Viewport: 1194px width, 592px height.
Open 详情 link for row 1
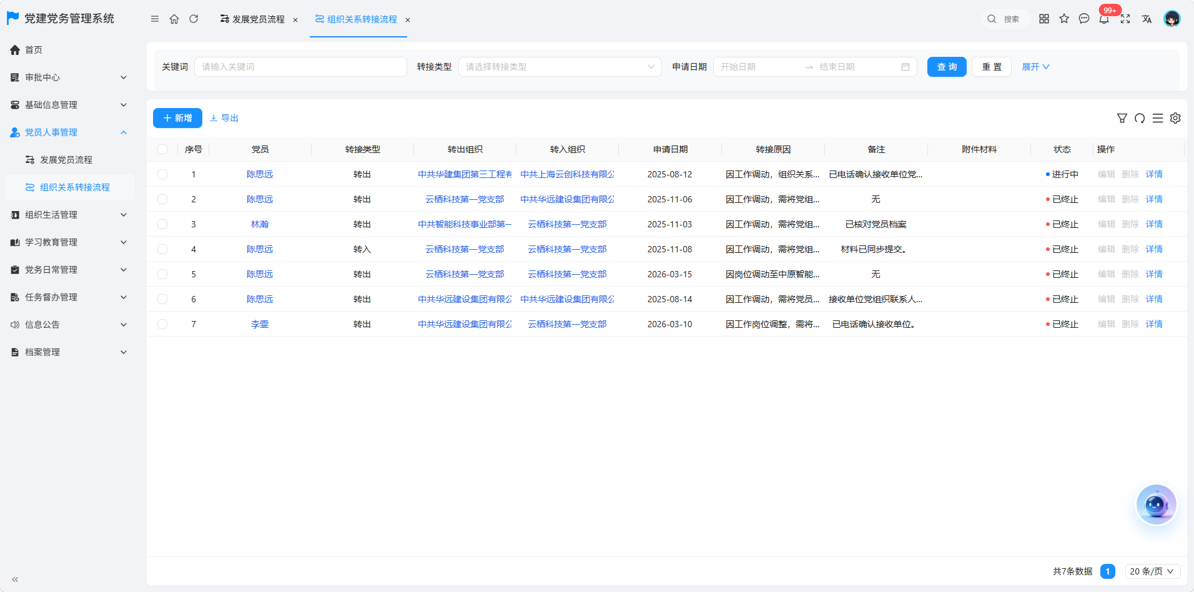pyautogui.click(x=1154, y=174)
